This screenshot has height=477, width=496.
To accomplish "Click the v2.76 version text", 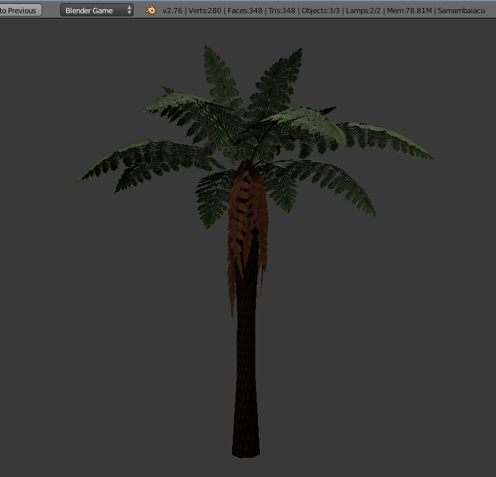I will (x=173, y=11).
